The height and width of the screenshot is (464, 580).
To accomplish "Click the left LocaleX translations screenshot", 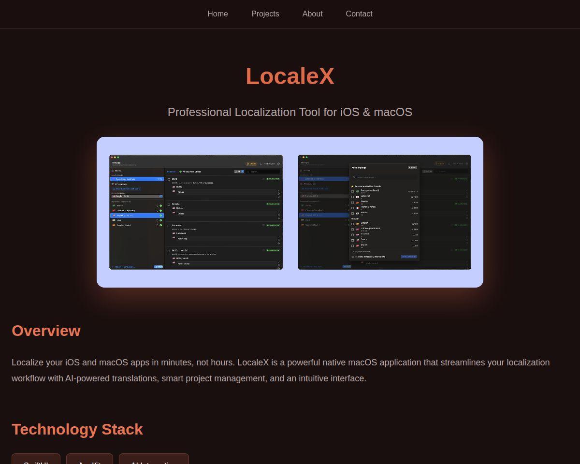I will coord(196,212).
